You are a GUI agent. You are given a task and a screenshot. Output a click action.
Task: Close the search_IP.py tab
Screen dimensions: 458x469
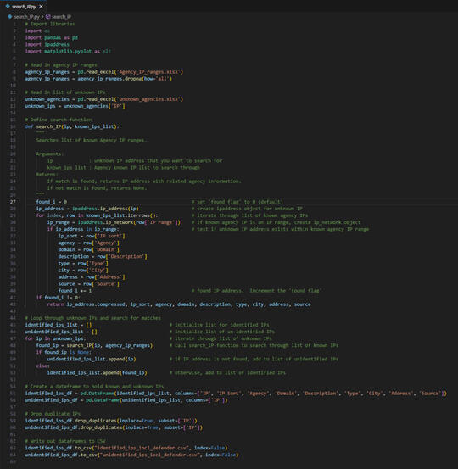[x=41, y=6]
